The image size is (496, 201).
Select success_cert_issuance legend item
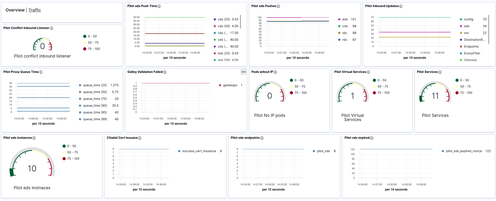tap(199, 151)
